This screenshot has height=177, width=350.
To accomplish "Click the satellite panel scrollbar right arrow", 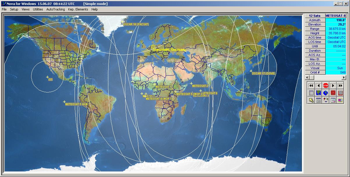I will tap(344, 77).
